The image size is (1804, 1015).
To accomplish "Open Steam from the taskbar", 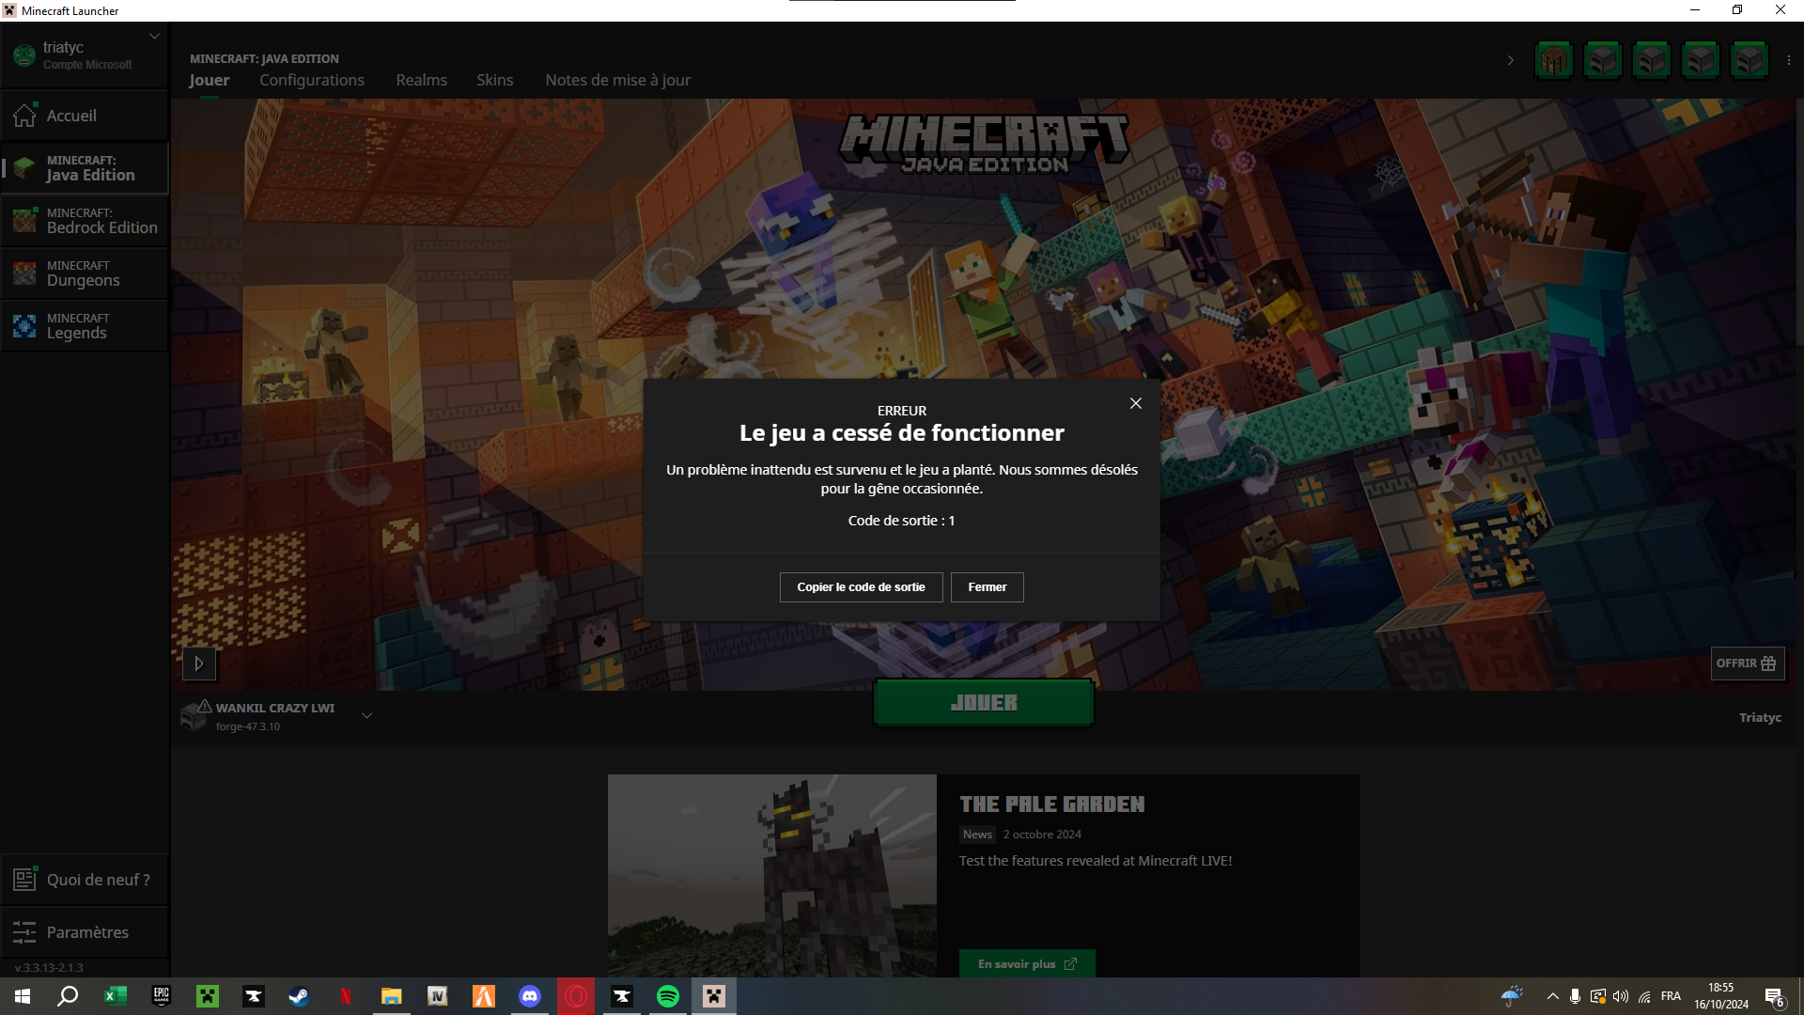I will click(x=299, y=996).
